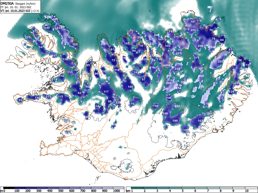Click visibility value 183 on the map
Image resolution: width=258 pixels, height=193 pixels.
[x=136, y=72]
